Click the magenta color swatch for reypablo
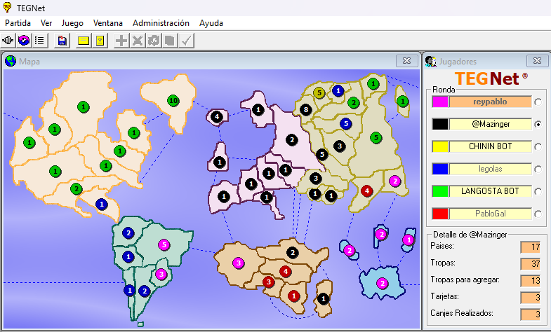The width and height of the screenshot is (551, 332). click(x=440, y=102)
